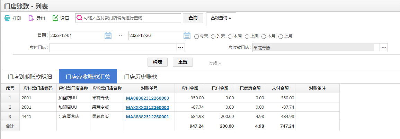Click the 导出 export icon
This screenshot has width=400, height=139.
(31, 18)
